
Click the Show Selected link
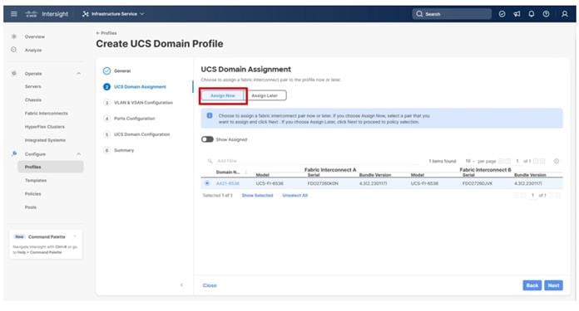coord(257,196)
